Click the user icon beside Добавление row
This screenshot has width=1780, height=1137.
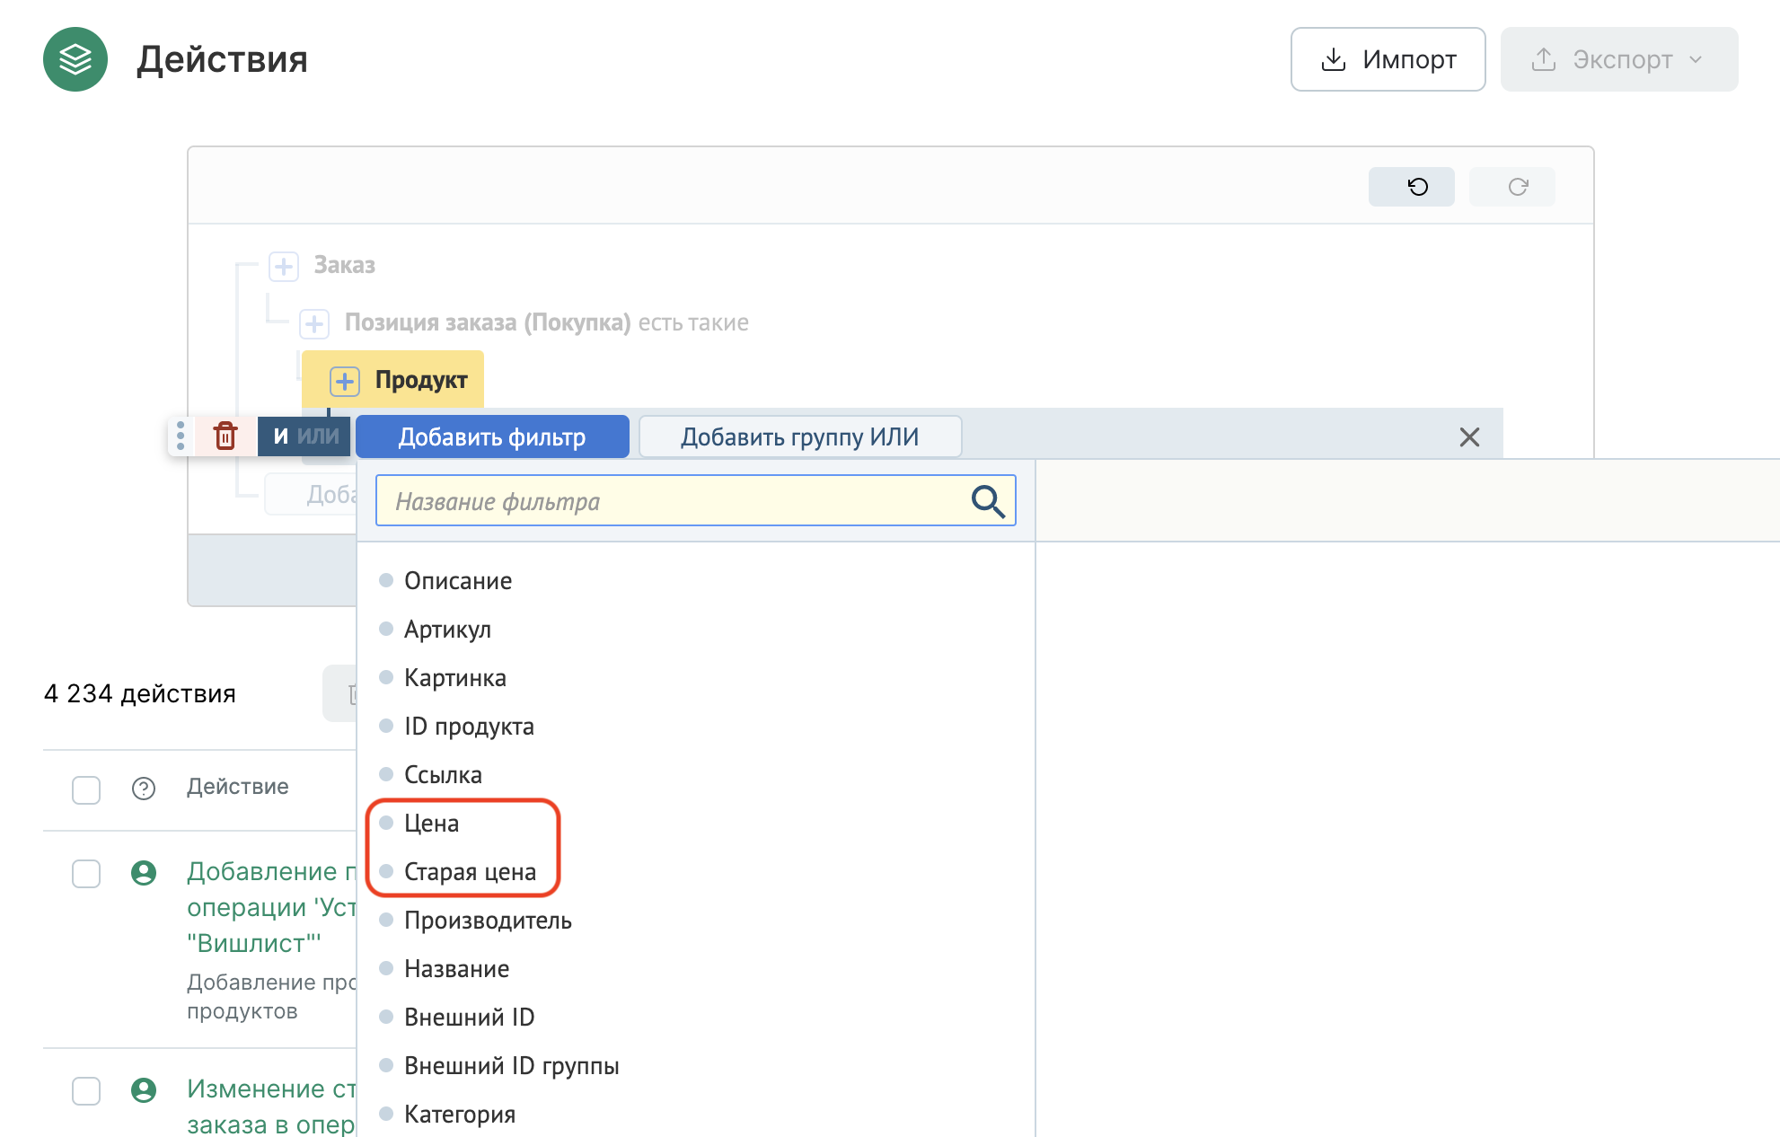click(144, 873)
